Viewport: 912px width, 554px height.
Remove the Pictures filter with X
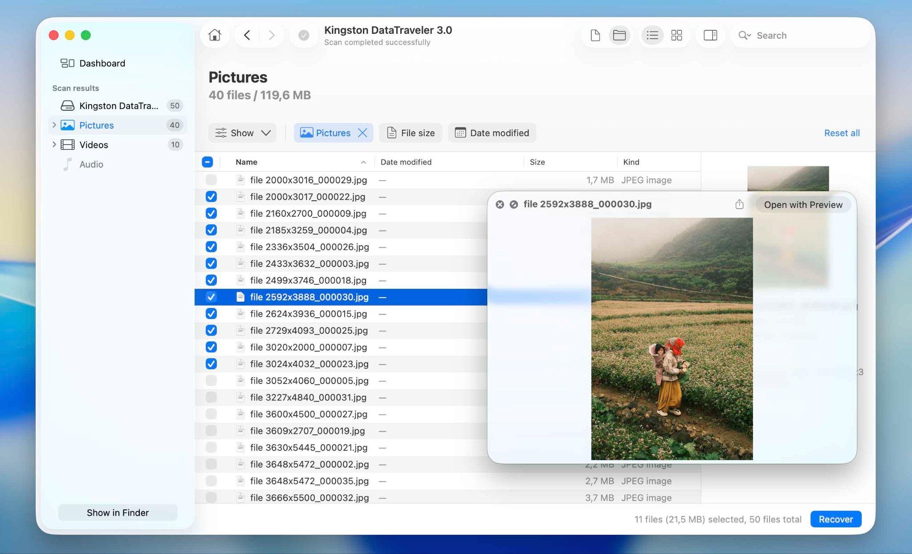point(362,133)
